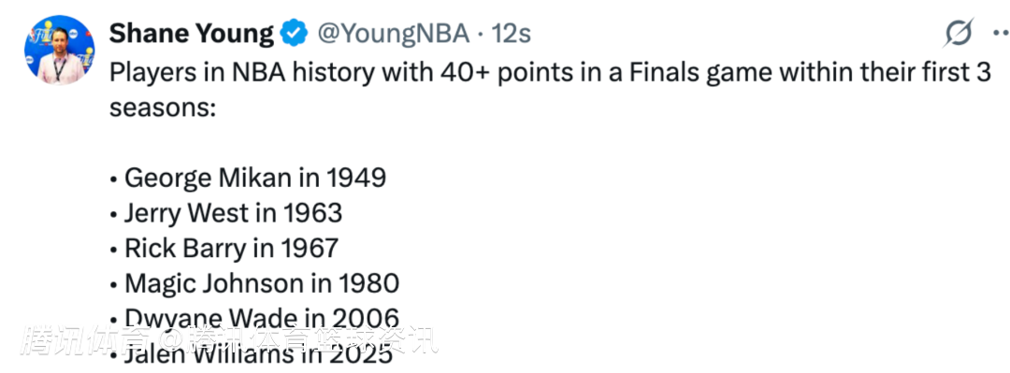Click the Shane Young display name
1010x373 pixels.
point(192,34)
